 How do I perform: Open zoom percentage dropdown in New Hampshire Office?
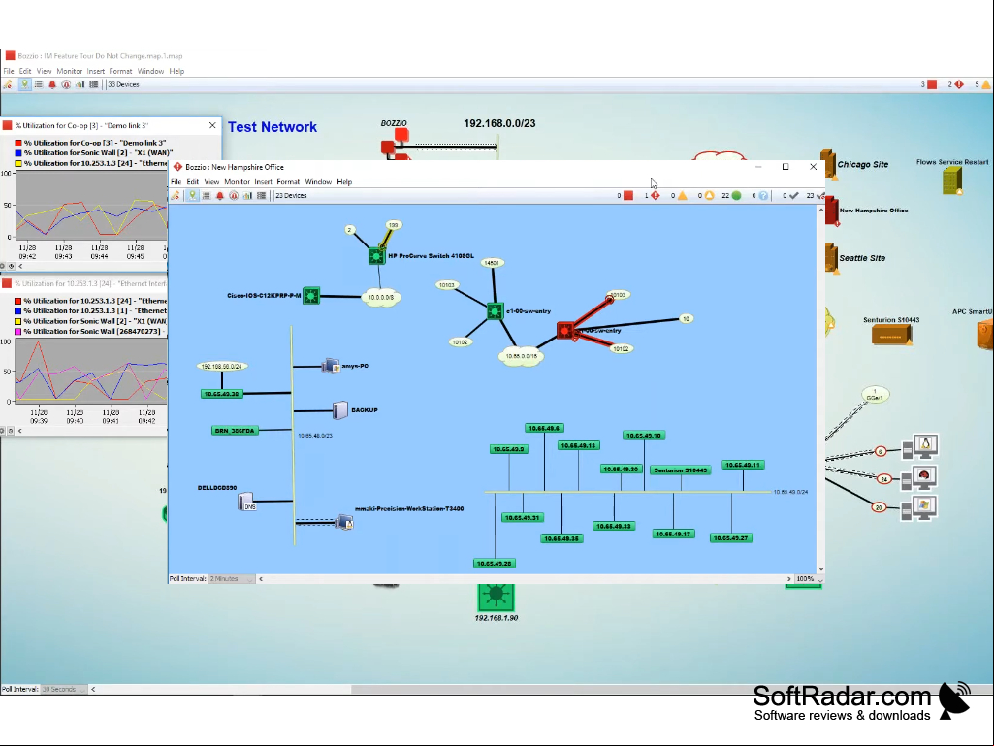click(x=810, y=578)
